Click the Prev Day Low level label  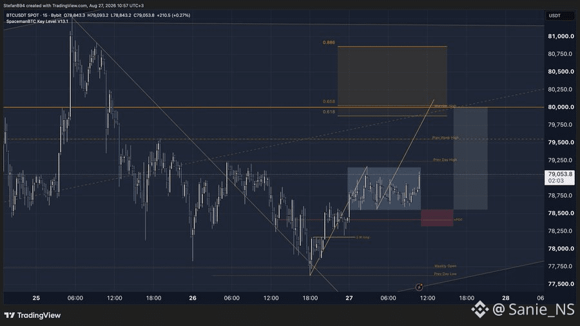pyautogui.click(x=445, y=274)
